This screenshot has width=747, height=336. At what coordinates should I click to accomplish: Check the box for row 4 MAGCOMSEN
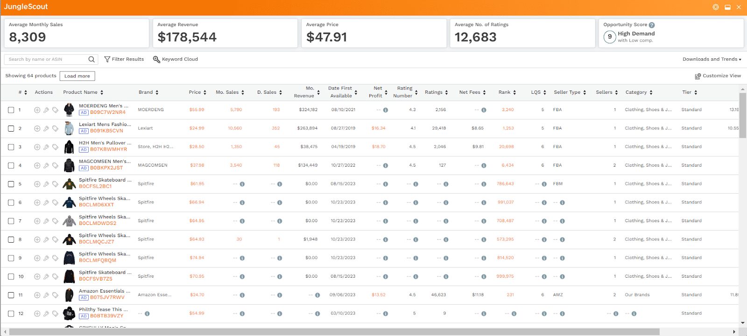pos(11,166)
